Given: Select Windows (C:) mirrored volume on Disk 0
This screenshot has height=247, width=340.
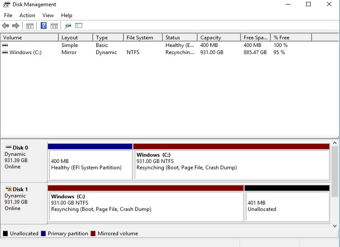Looking at the screenshot, I should click(x=231, y=164).
